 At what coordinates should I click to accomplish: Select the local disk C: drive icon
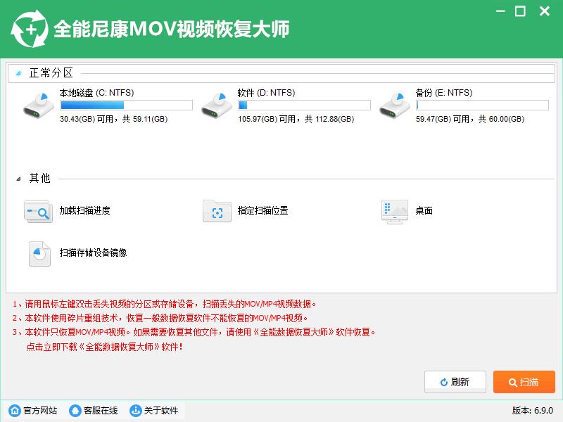click(39, 105)
